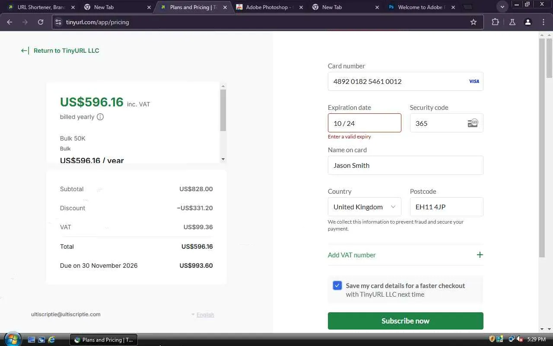Close the Adobe Photoshop tab
553x346 pixels.
click(301, 7)
